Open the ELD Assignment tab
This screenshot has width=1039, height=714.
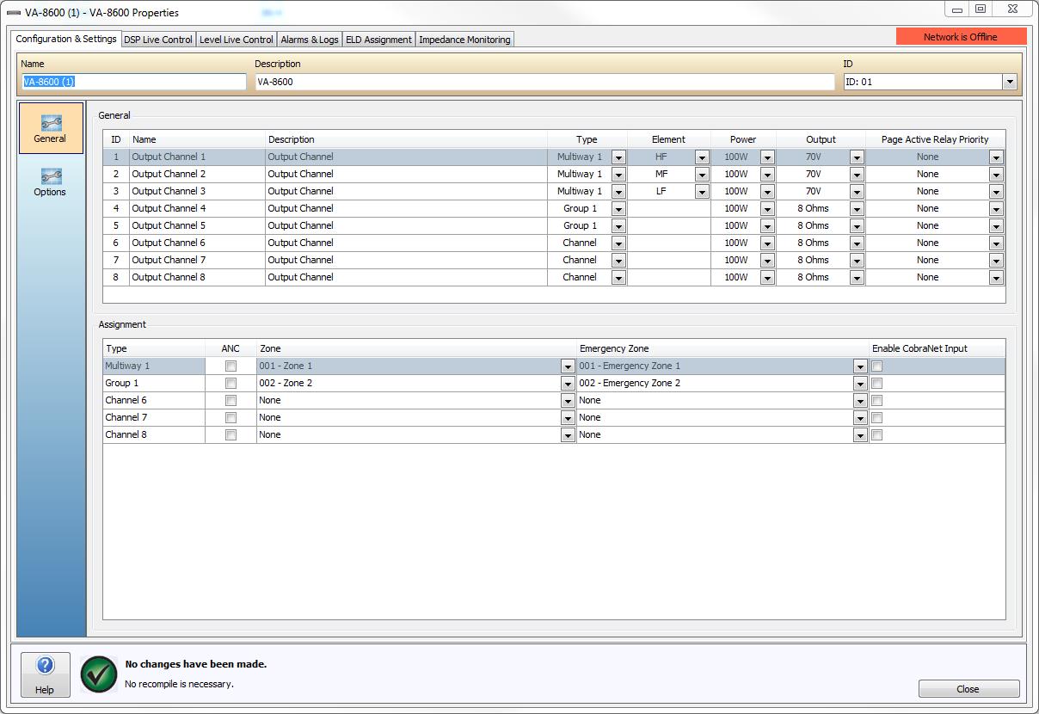click(x=378, y=40)
